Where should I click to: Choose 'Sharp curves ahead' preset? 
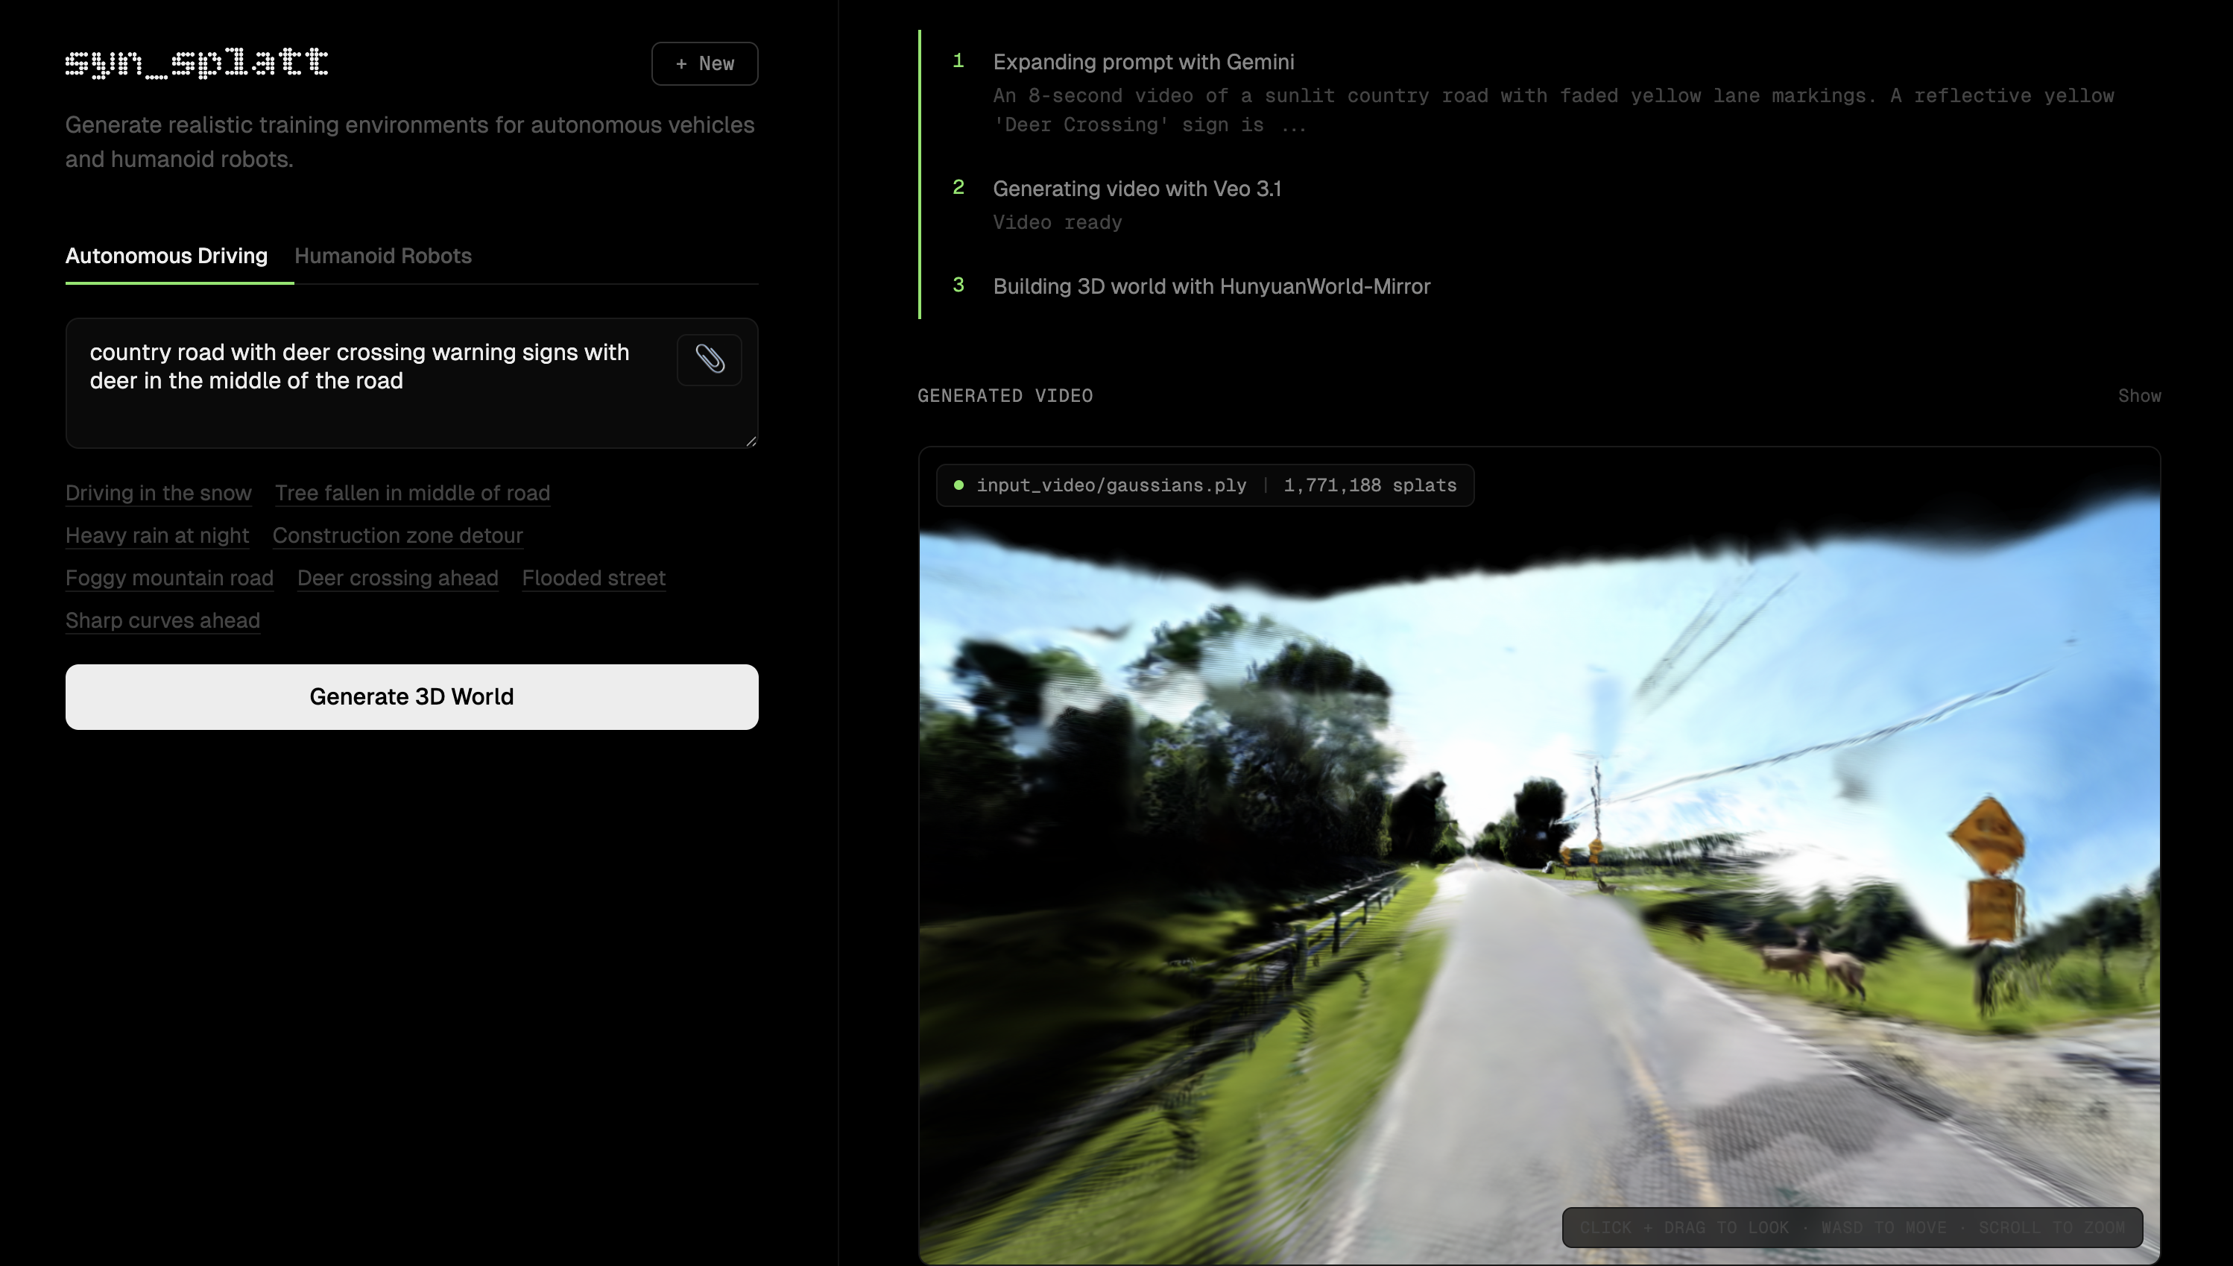click(162, 621)
